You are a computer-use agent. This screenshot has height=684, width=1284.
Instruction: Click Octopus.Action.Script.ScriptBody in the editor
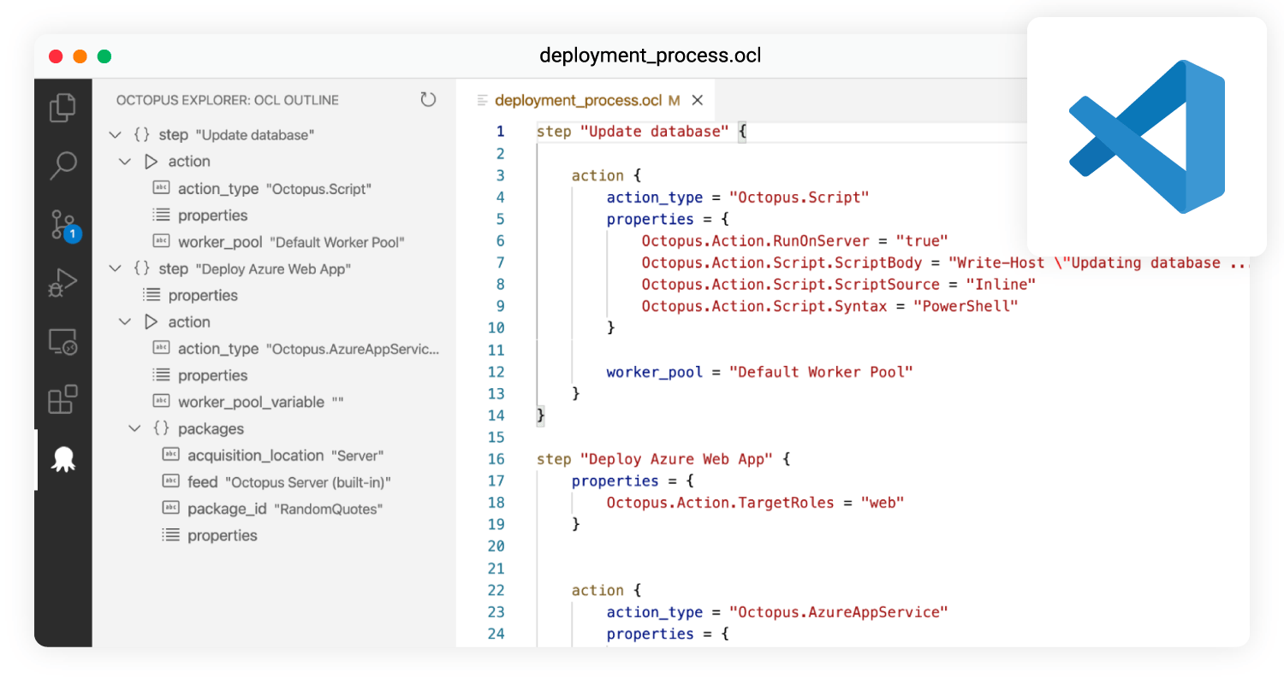pos(782,262)
